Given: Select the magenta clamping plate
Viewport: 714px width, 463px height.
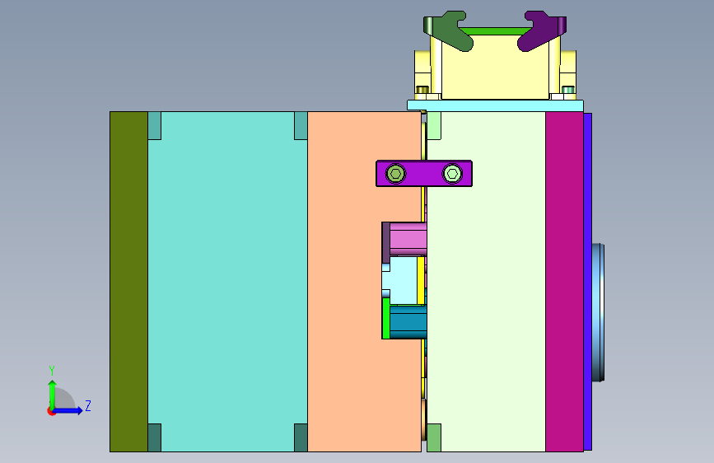Looking at the screenshot, I should 565,282.
